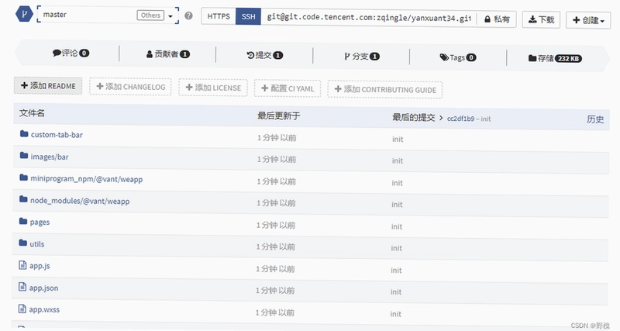Open the miniprogram_npm/@vant/weapp folder
The width and height of the screenshot is (620, 331).
87,179
